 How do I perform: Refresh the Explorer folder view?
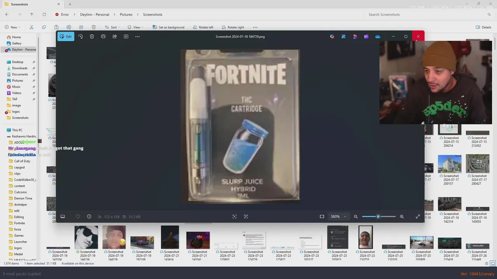pyautogui.click(x=44, y=14)
